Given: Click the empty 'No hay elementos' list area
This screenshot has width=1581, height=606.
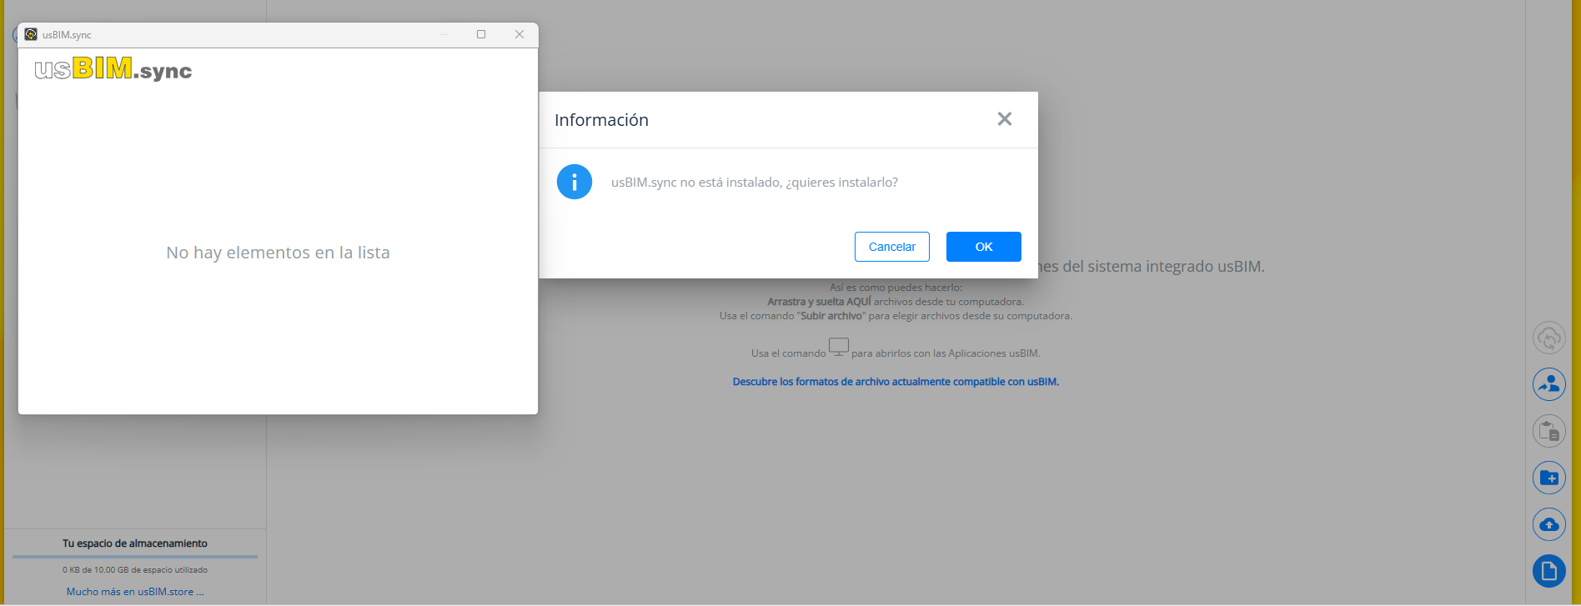Looking at the screenshot, I should [278, 253].
